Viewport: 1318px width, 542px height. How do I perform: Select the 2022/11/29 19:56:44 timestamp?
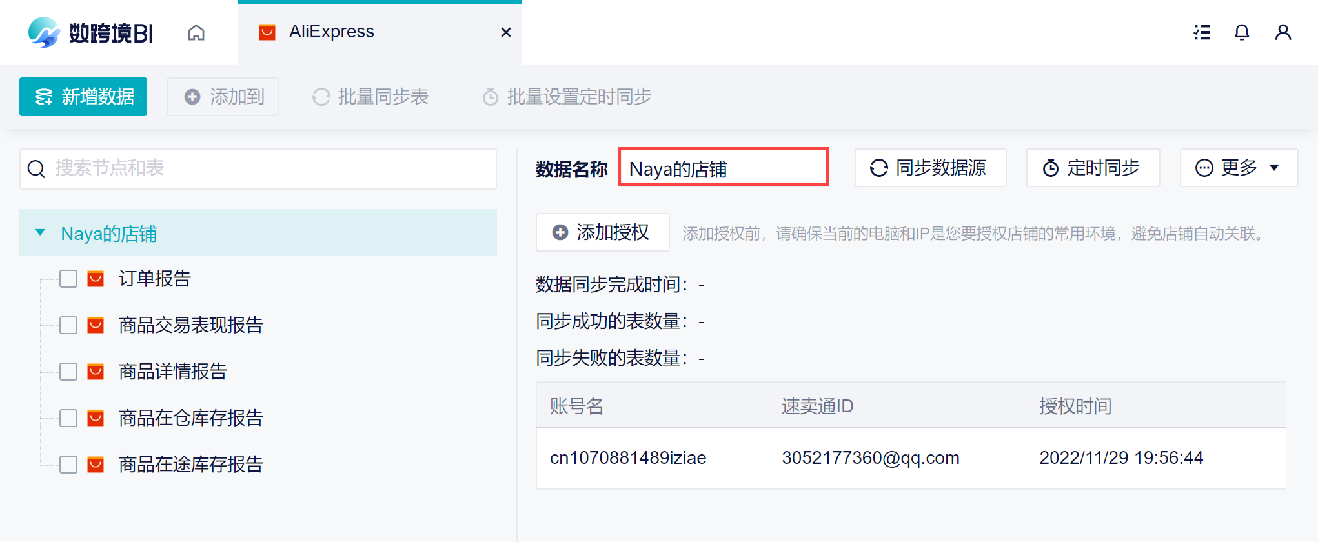(1121, 457)
